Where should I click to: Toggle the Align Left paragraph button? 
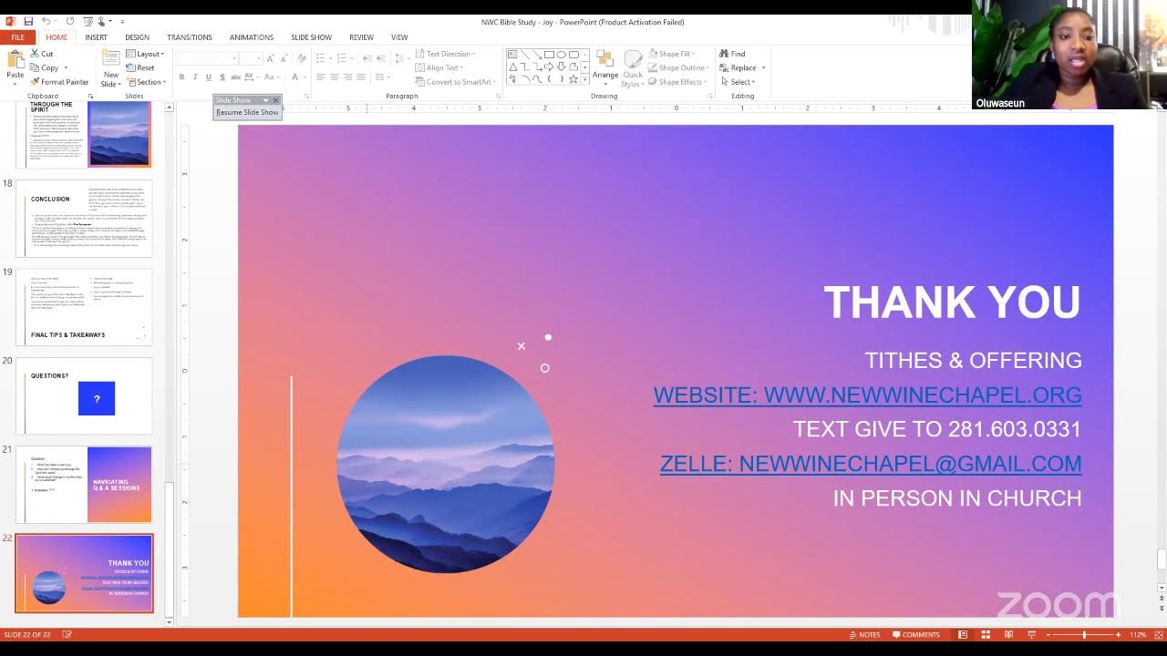click(321, 77)
